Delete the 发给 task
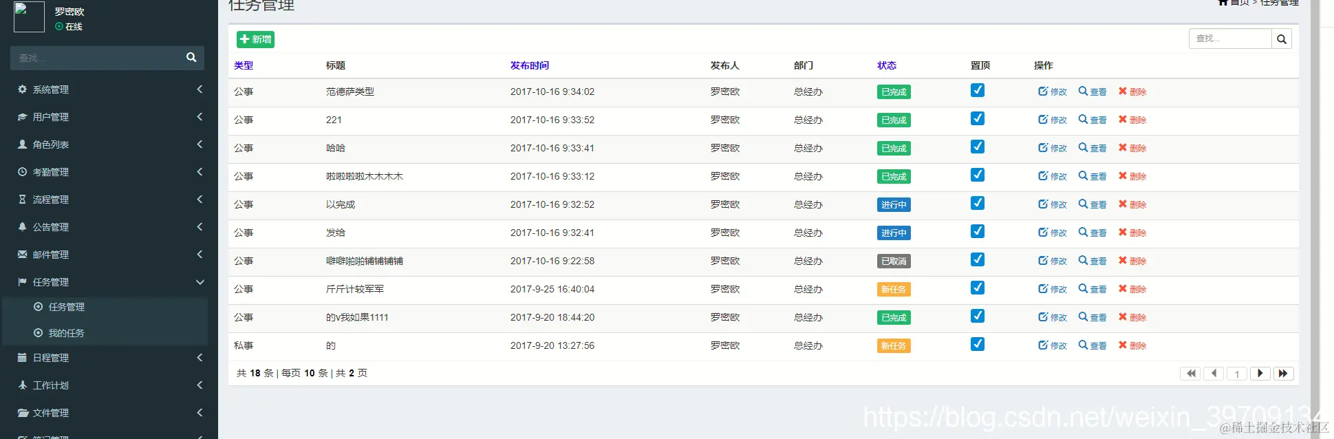 click(1132, 233)
